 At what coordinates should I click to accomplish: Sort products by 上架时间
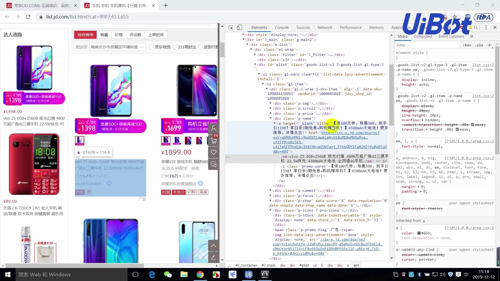pos(156,35)
